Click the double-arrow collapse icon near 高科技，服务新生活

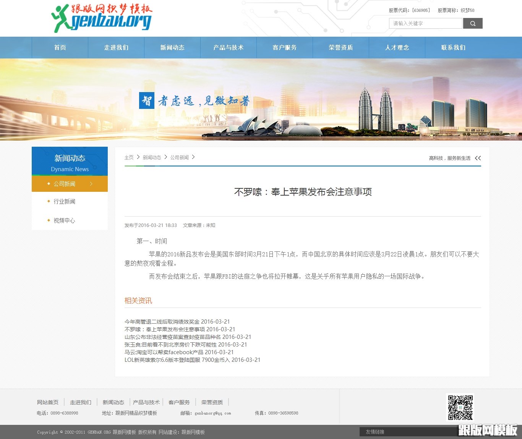point(478,158)
